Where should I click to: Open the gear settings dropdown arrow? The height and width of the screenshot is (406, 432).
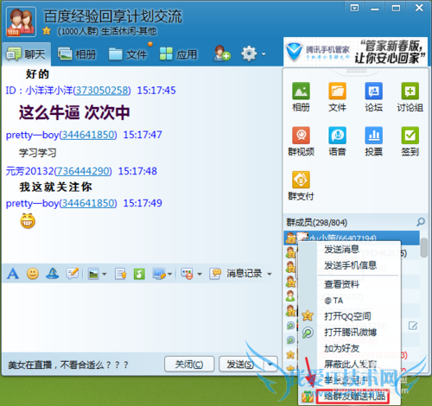pyautogui.click(x=264, y=54)
